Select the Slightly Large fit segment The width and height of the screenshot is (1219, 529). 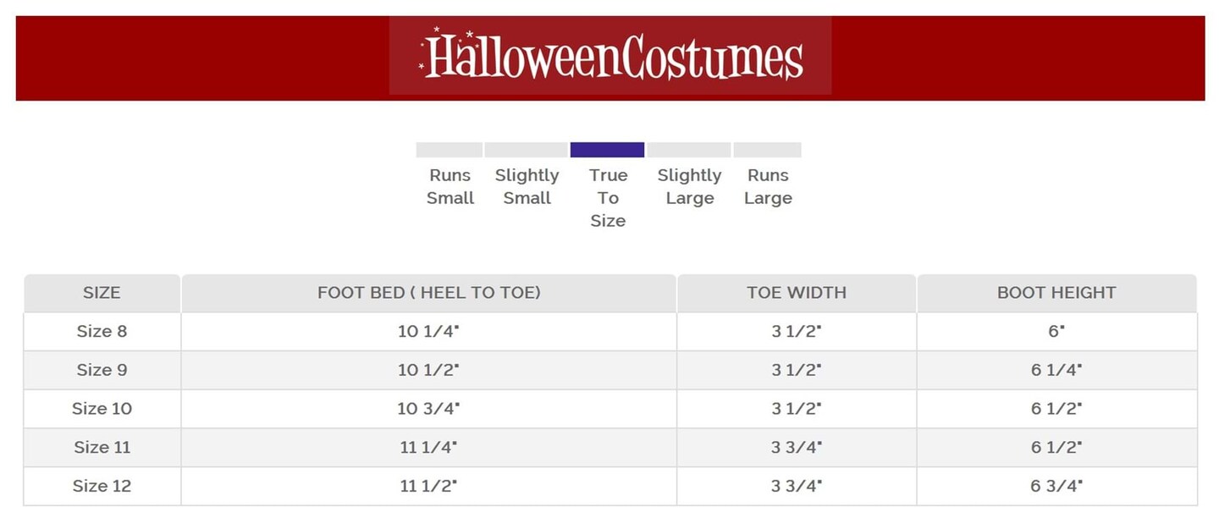click(x=689, y=150)
